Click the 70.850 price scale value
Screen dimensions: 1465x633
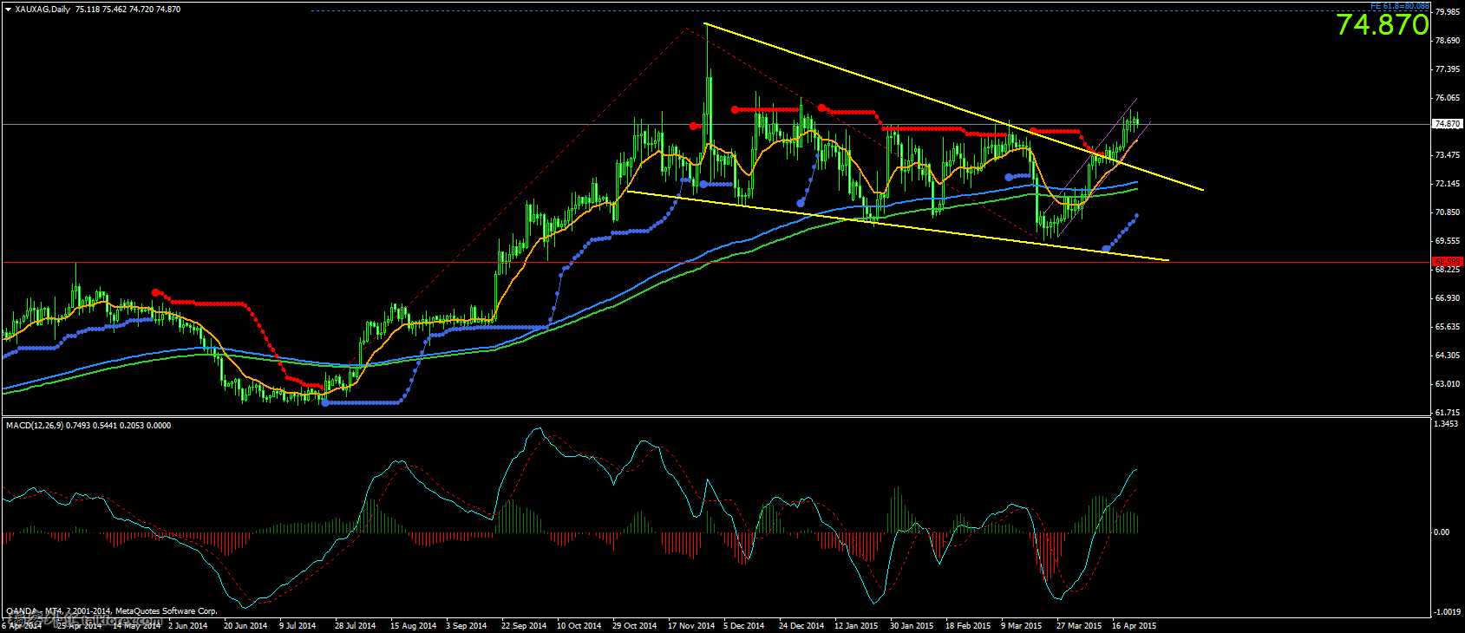pos(1447,212)
